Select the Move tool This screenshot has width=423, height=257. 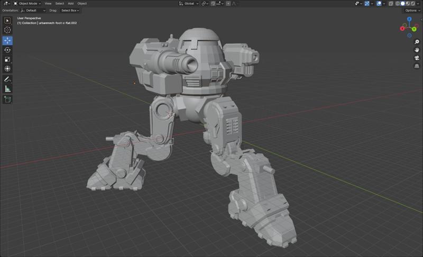click(7, 40)
